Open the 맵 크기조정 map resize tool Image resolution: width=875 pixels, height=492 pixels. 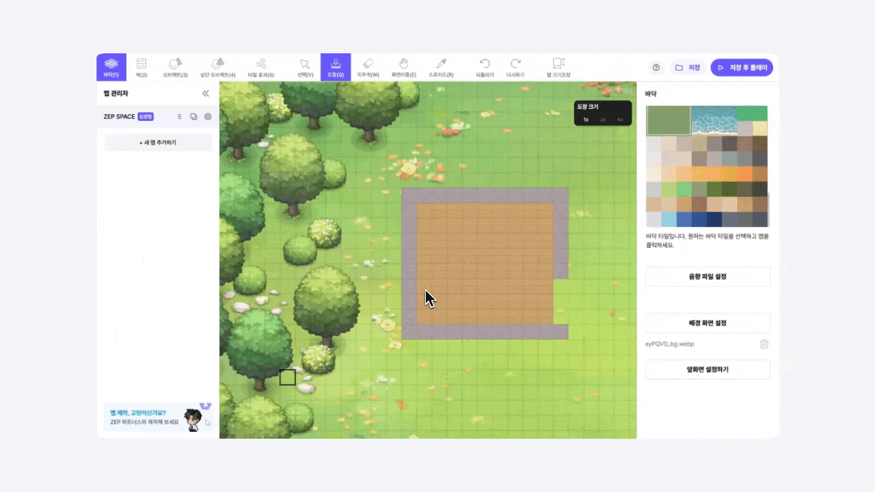click(x=558, y=67)
